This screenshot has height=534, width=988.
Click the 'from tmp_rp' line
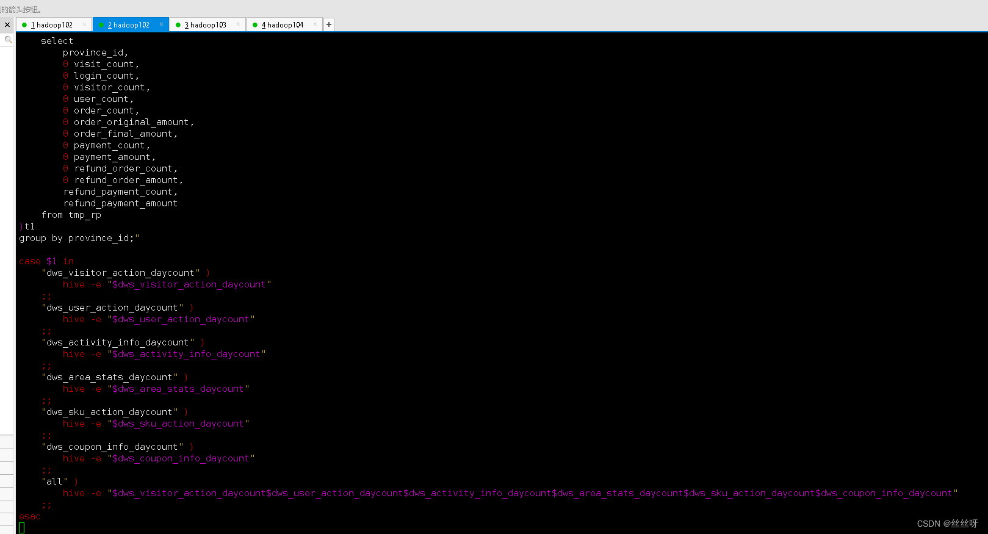pos(71,215)
